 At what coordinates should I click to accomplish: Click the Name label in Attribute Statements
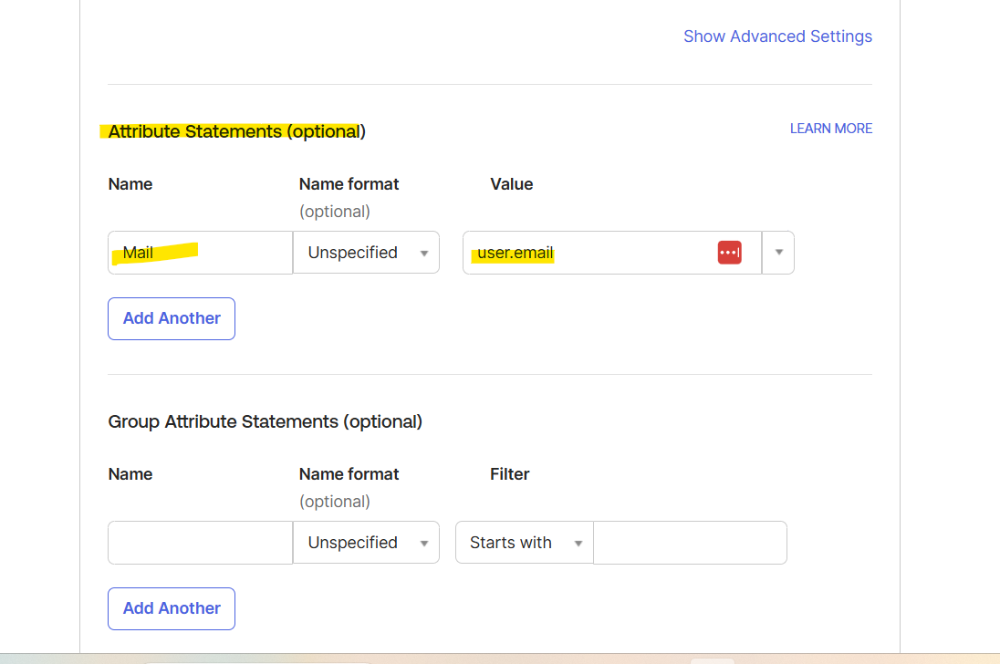tap(130, 184)
